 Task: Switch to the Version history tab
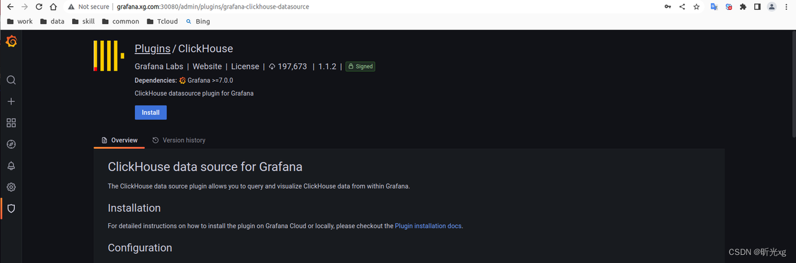pyautogui.click(x=178, y=140)
